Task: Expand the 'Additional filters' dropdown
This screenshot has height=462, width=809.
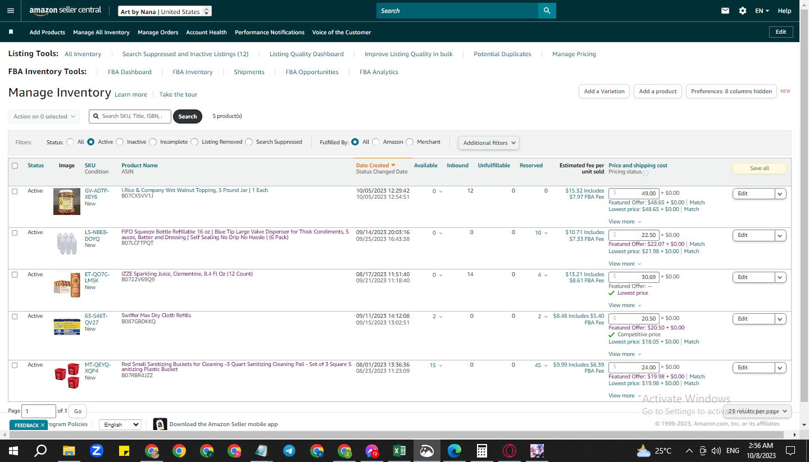Action: pos(489,143)
